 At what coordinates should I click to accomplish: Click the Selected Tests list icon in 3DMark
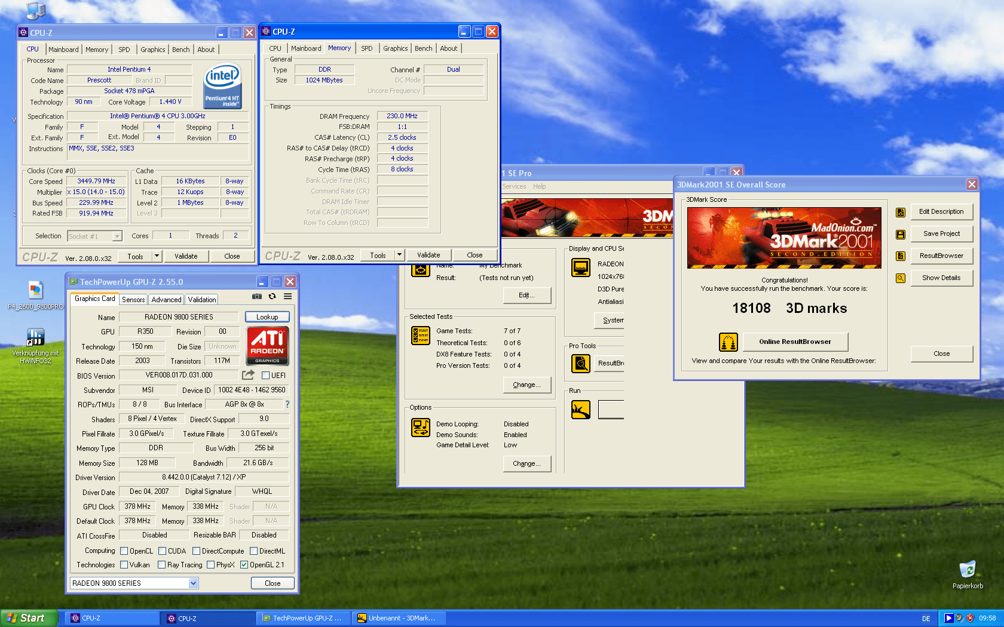point(421,336)
